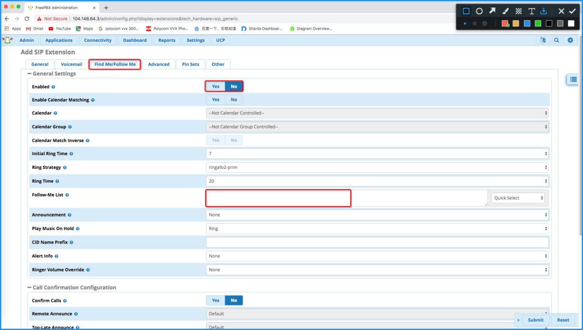Pick the paintbrush drawing tool
This screenshot has width=583, height=330.
tap(506, 11)
